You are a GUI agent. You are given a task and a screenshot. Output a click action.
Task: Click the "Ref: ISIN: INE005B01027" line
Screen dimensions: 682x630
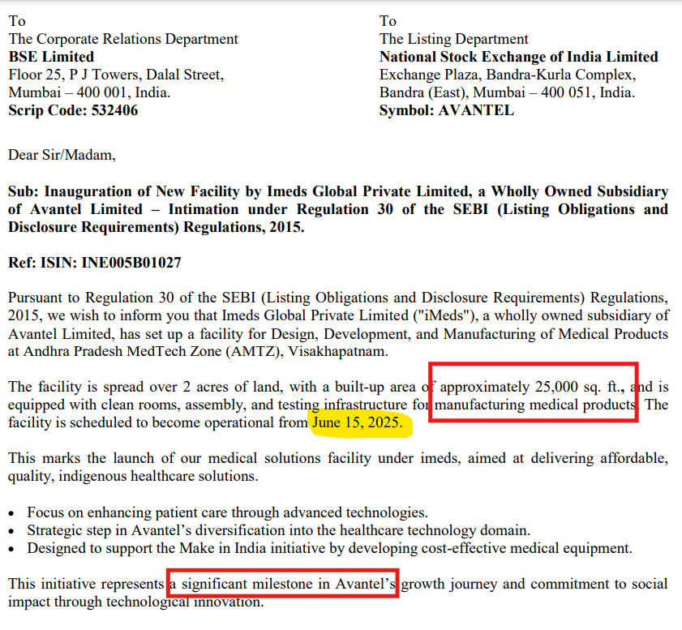[x=94, y=263]
